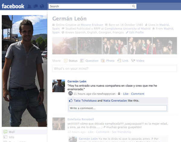This screenshot has width=181, height=142.
Task: Open Germán León post author link
Action: point(77,81)
